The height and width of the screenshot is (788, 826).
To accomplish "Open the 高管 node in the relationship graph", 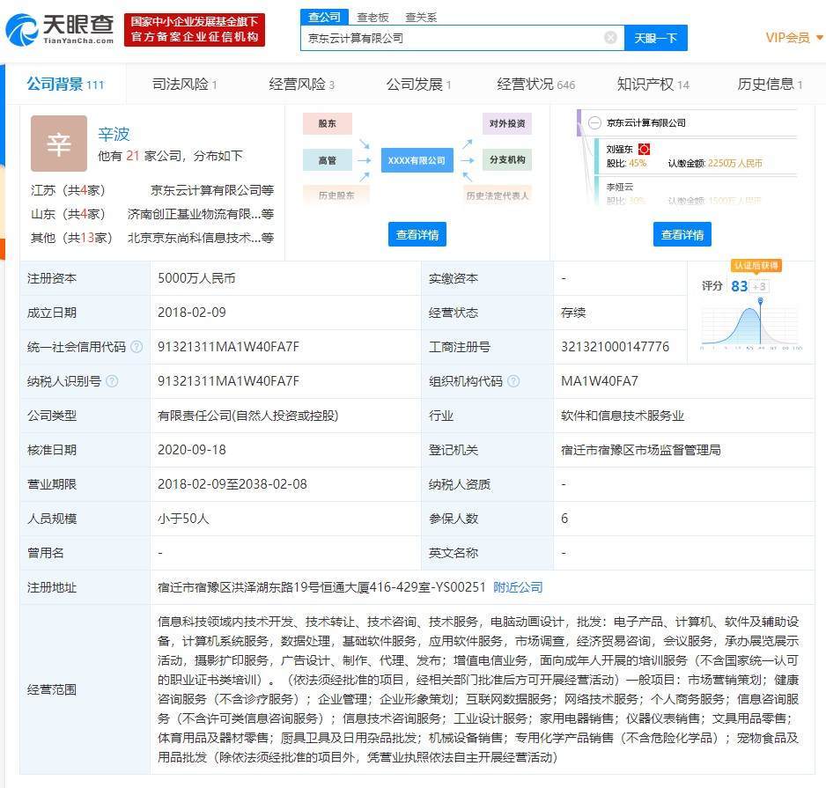I will (327, 159).
